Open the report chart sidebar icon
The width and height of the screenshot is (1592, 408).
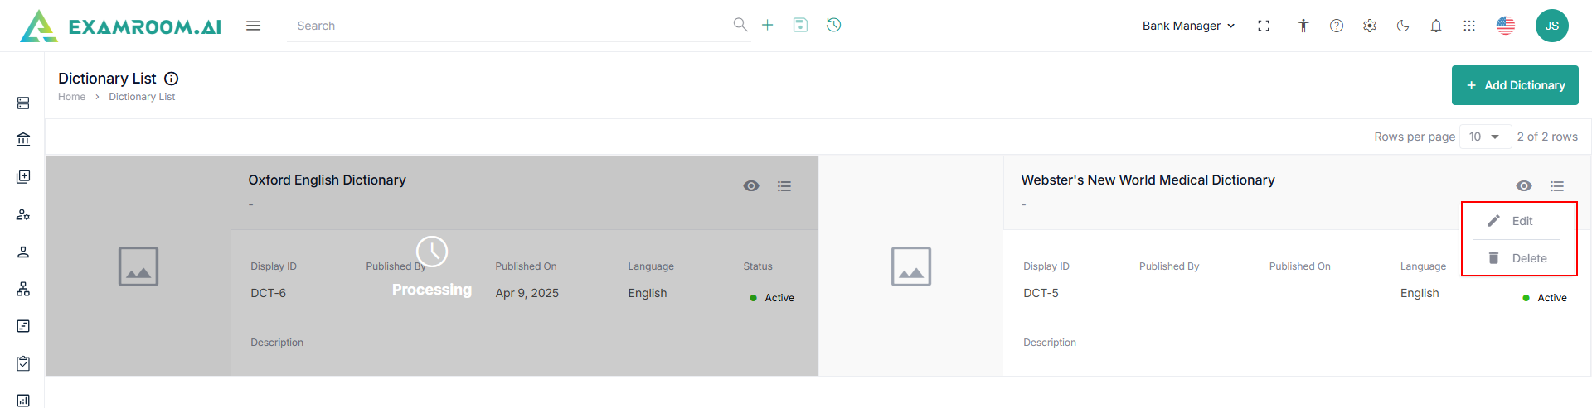[x=23, y=401]
